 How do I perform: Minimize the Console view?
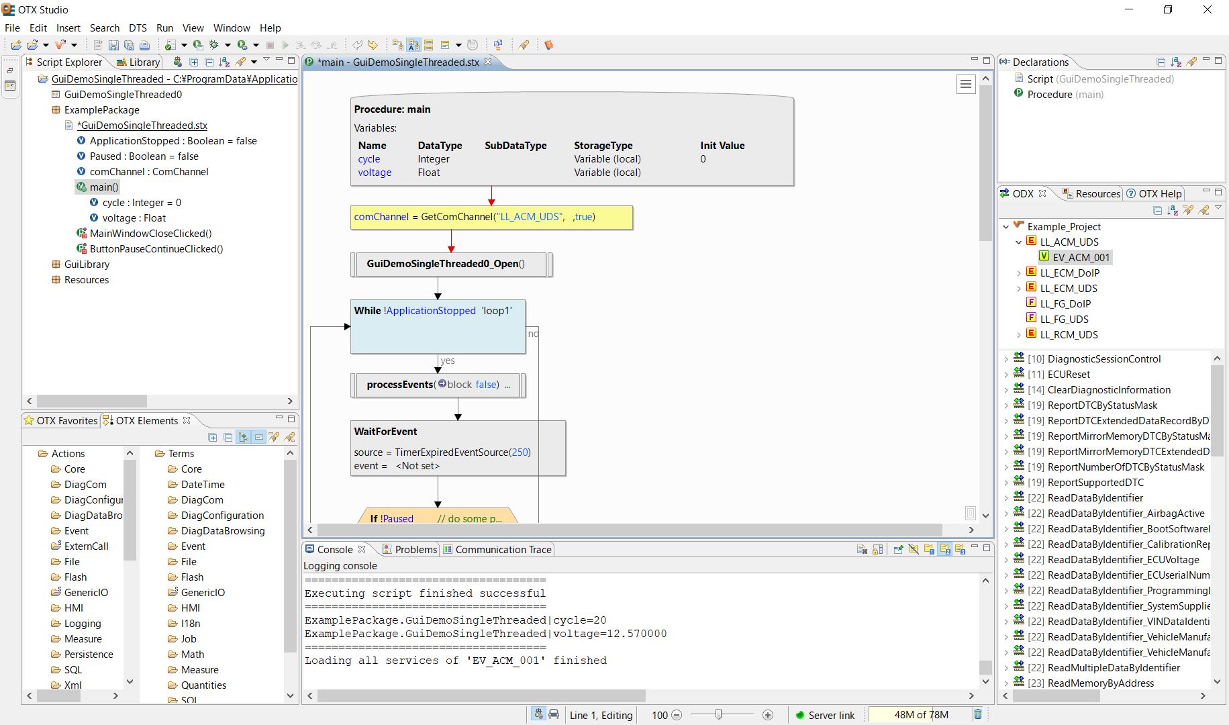(975, 548)
